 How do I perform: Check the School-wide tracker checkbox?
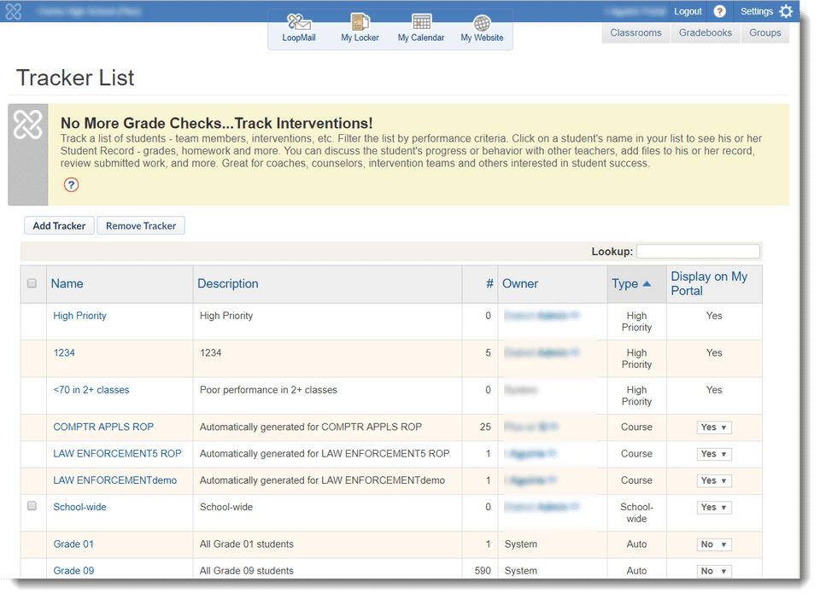click(32, 506)
